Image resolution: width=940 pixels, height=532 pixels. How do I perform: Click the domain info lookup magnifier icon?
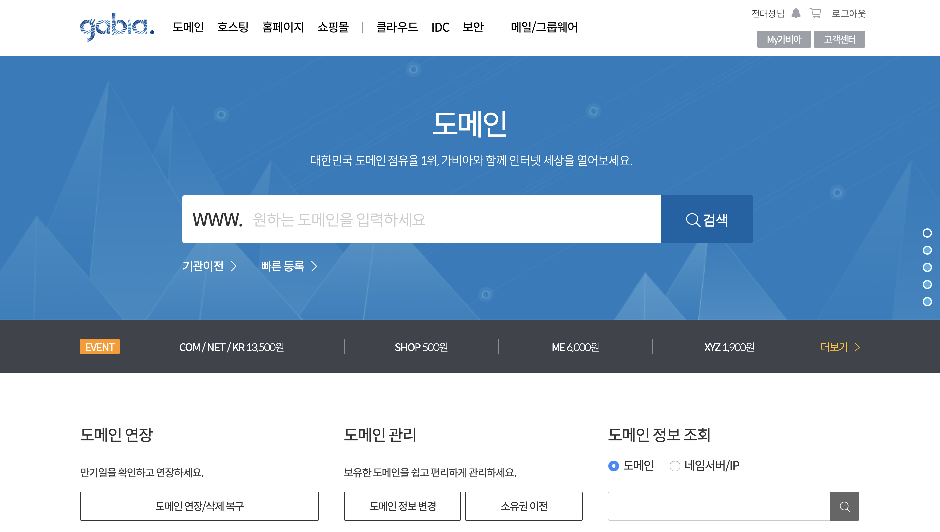pos(844,506)
